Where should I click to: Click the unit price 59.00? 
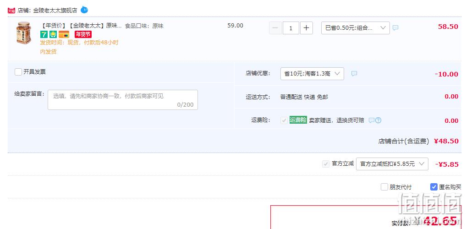[236, 26]
